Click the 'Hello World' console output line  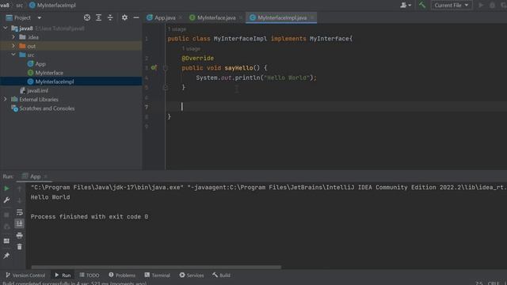point(50,197)
